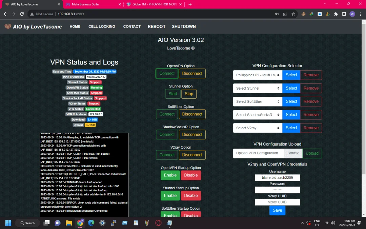
Task: Save the V2ray and OpenVPN credentials
Action: (277, 210)
